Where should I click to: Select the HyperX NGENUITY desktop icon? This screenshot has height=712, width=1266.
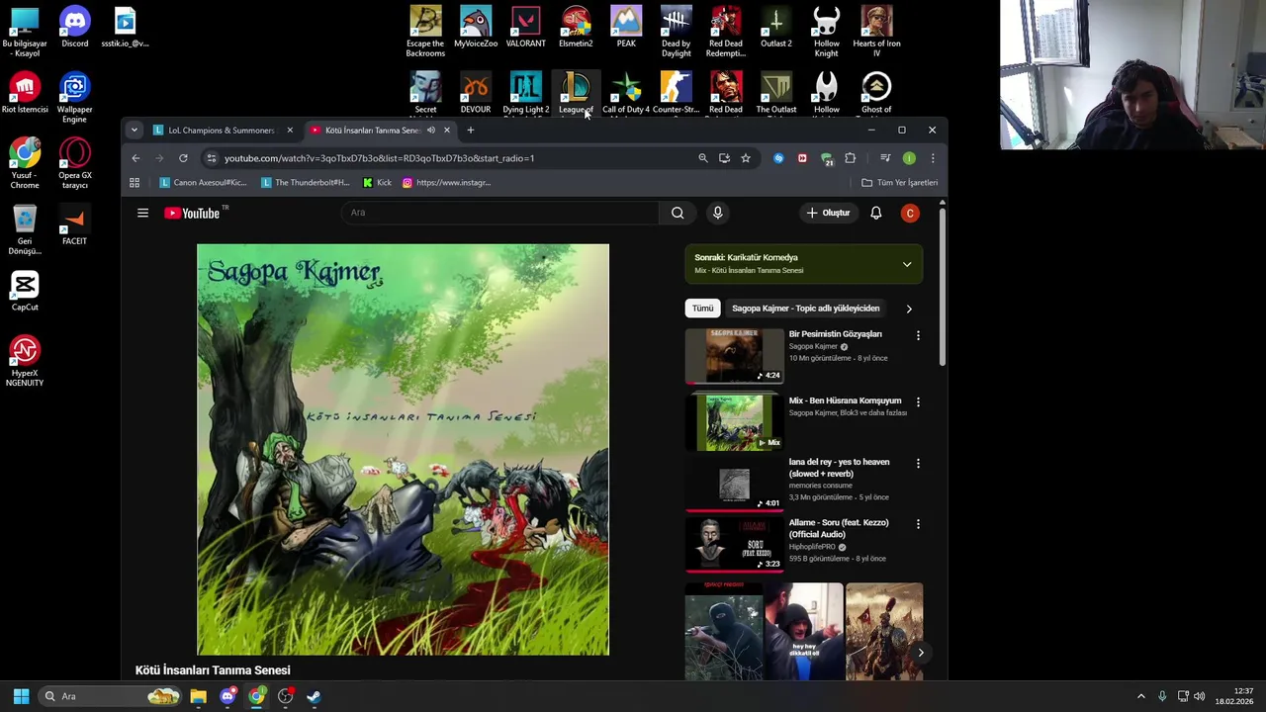(x=25, y=361)
